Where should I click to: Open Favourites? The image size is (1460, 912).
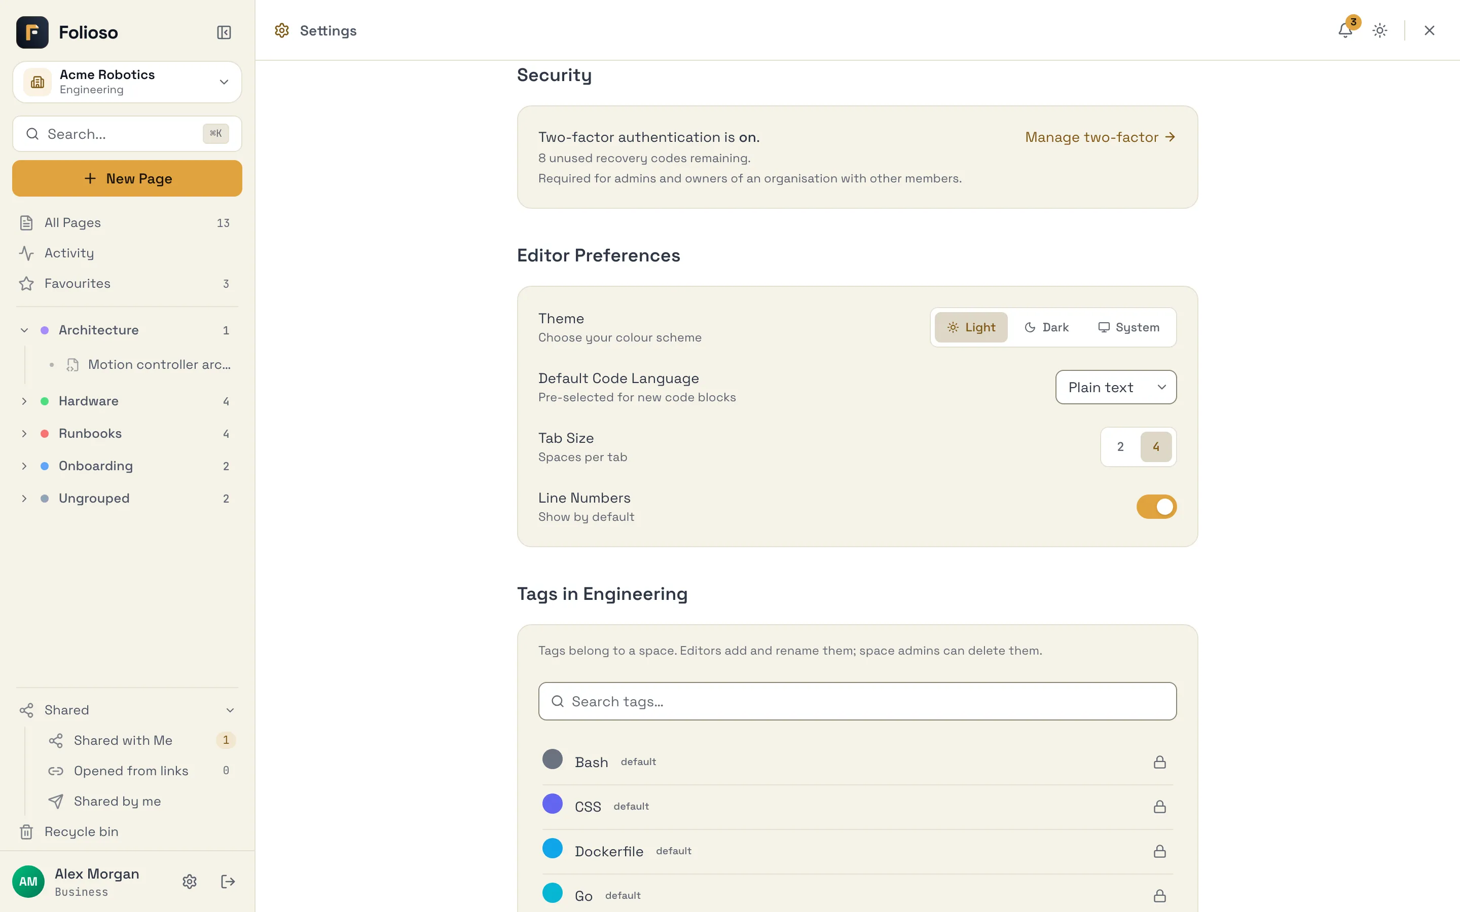127,284
